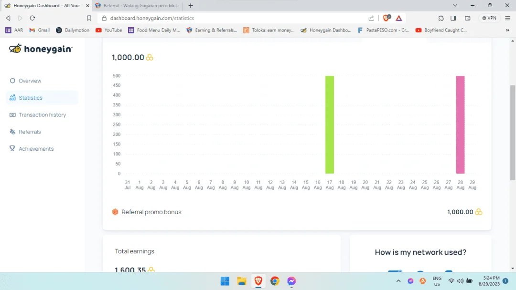Viewport: 516px width, 290px height.
Task: Open Messenger from the taskbar
Action: point(291,281)
